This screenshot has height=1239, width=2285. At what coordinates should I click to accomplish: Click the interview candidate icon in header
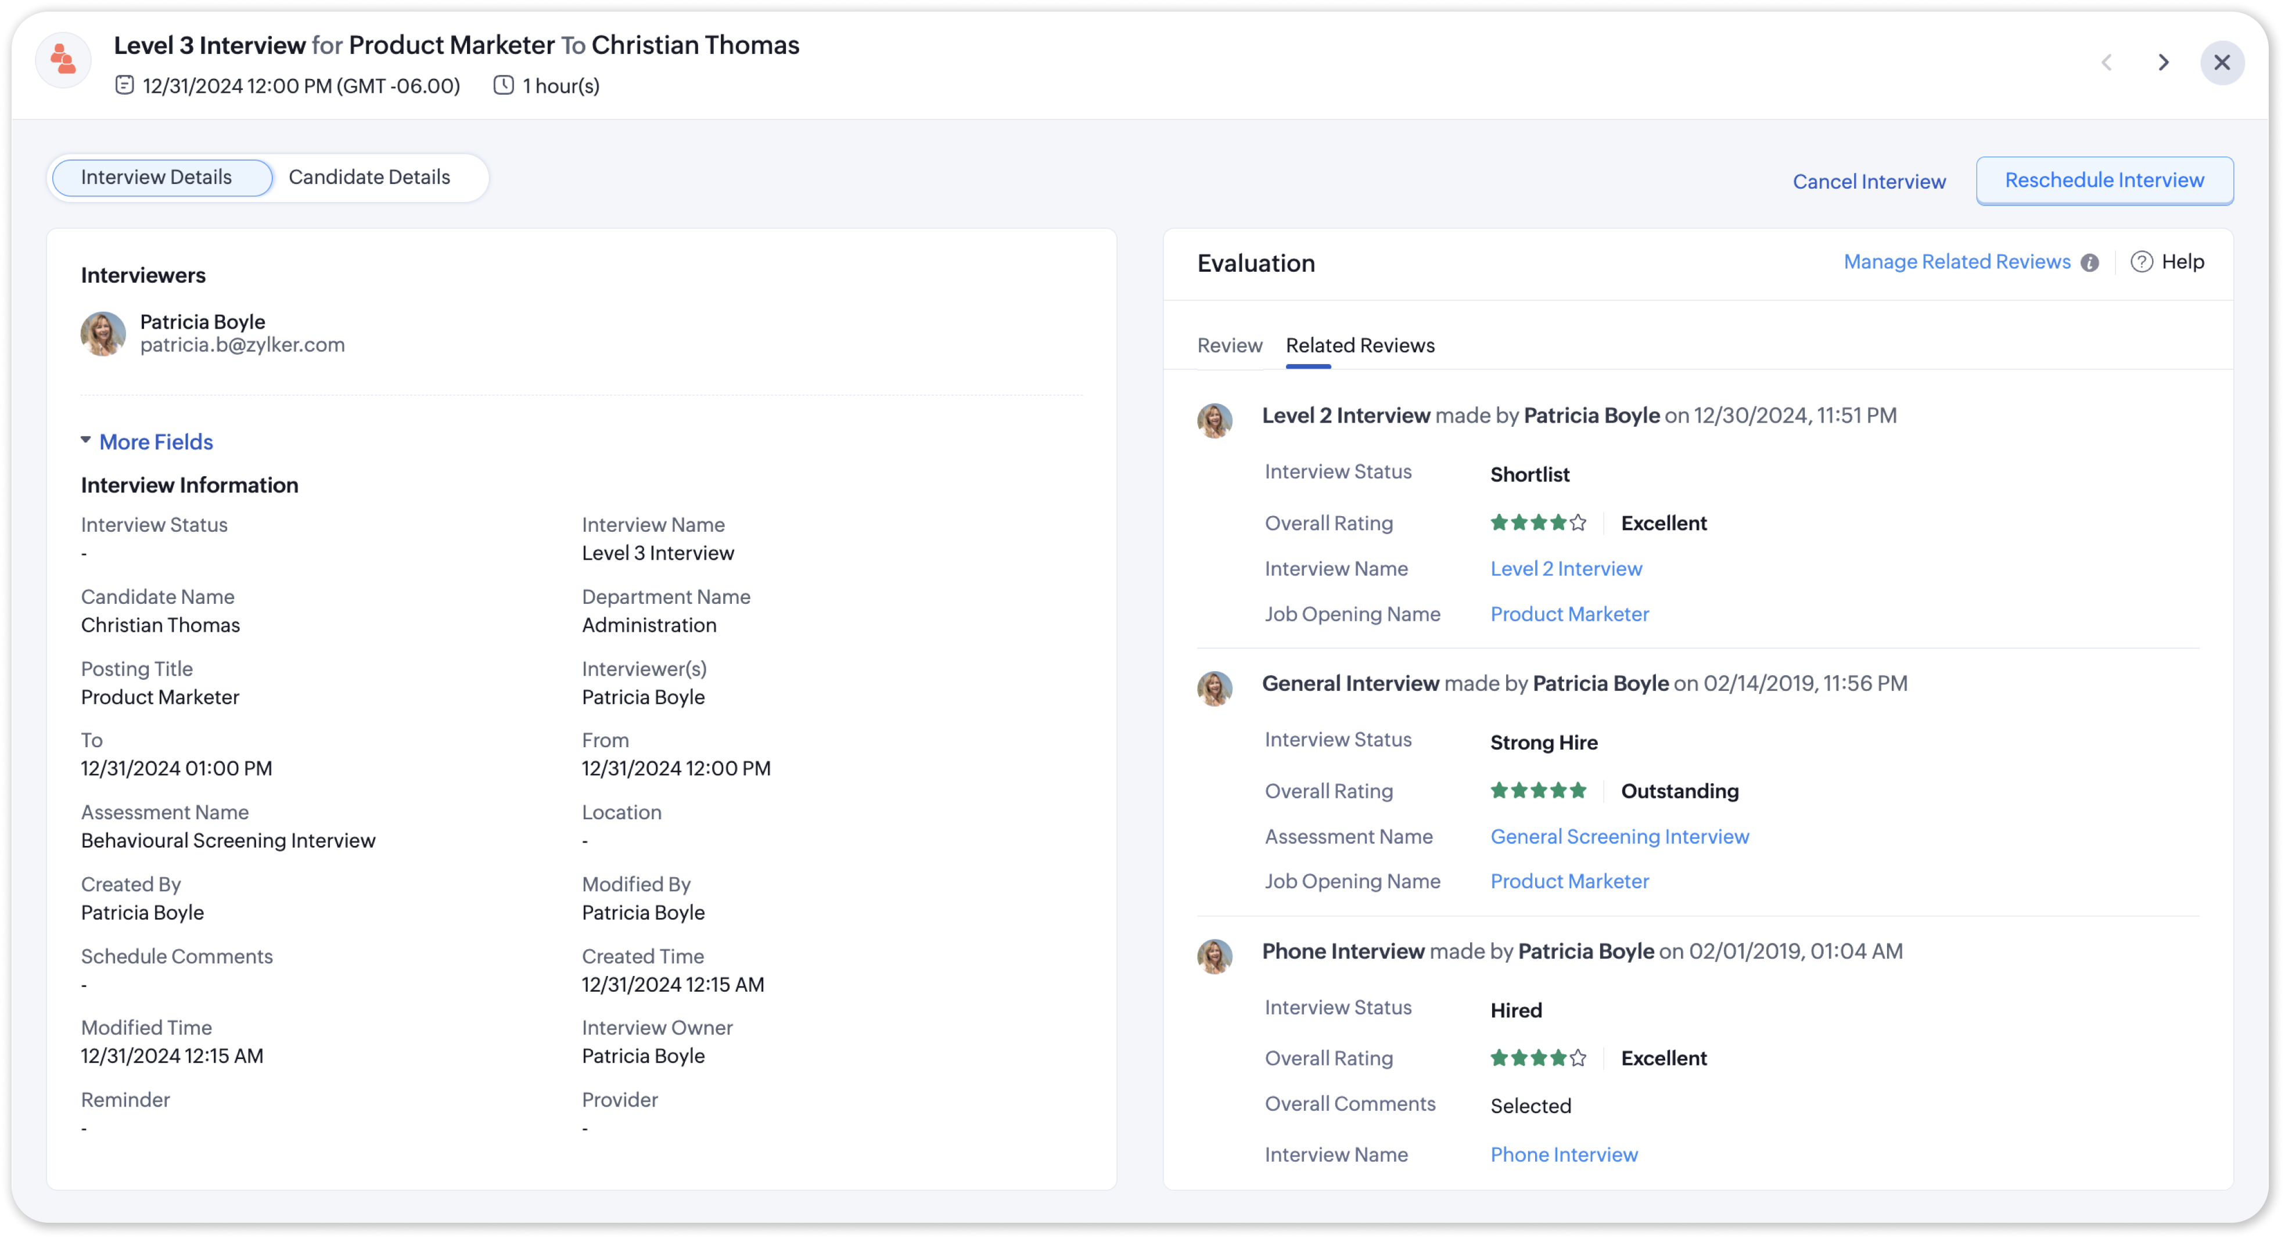coord(63,60)
